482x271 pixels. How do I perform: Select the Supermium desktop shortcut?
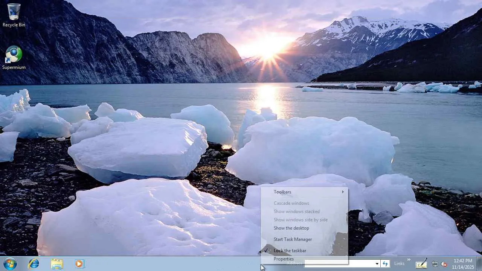(x=14, y=58)
